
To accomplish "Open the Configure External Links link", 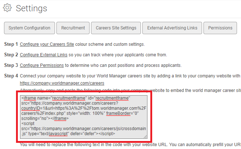I will click(44, 55).
